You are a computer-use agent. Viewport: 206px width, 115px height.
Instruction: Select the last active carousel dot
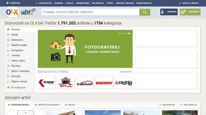129,33
